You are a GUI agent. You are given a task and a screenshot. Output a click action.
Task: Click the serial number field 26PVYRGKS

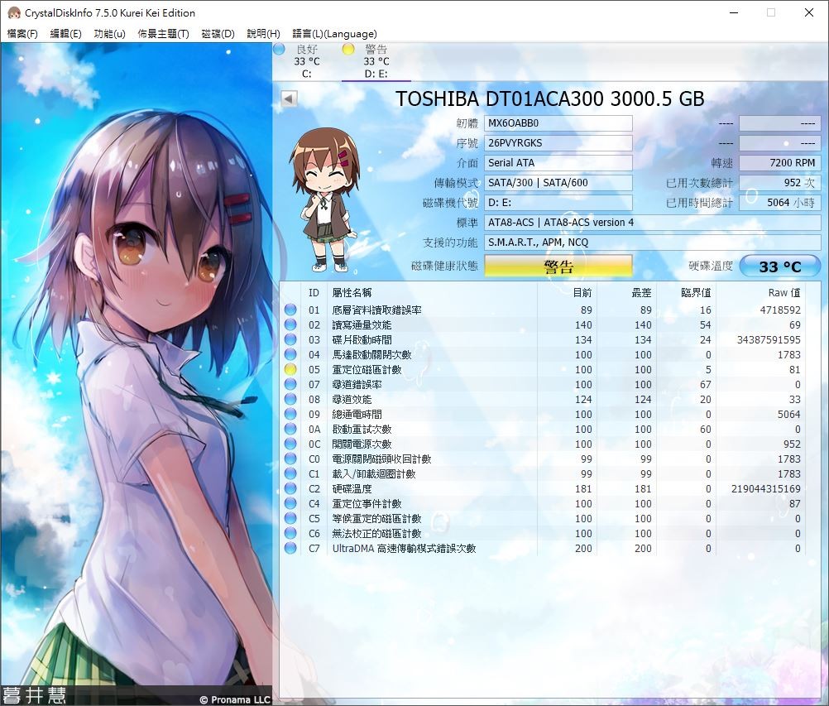558,143
